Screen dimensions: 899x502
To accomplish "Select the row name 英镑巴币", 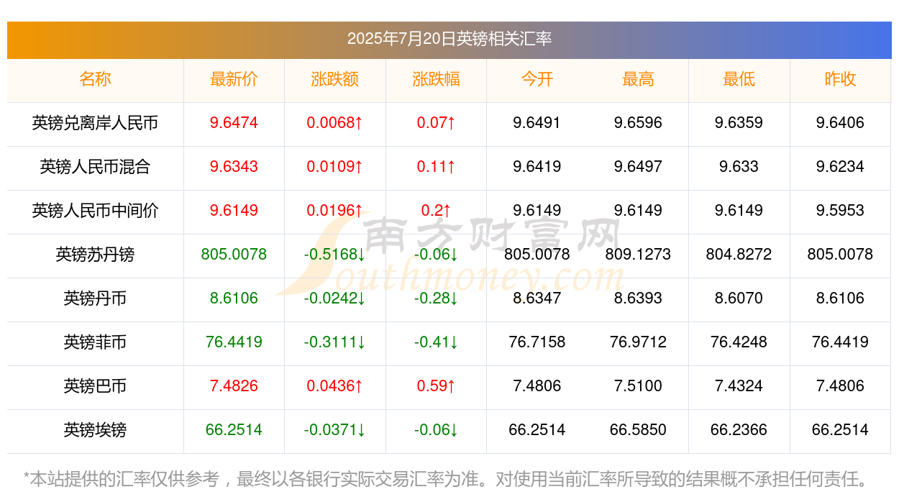I will point(95,386).
